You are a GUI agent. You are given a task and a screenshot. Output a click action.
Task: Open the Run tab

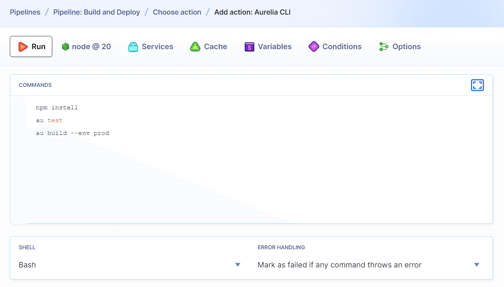click(31, 46)
